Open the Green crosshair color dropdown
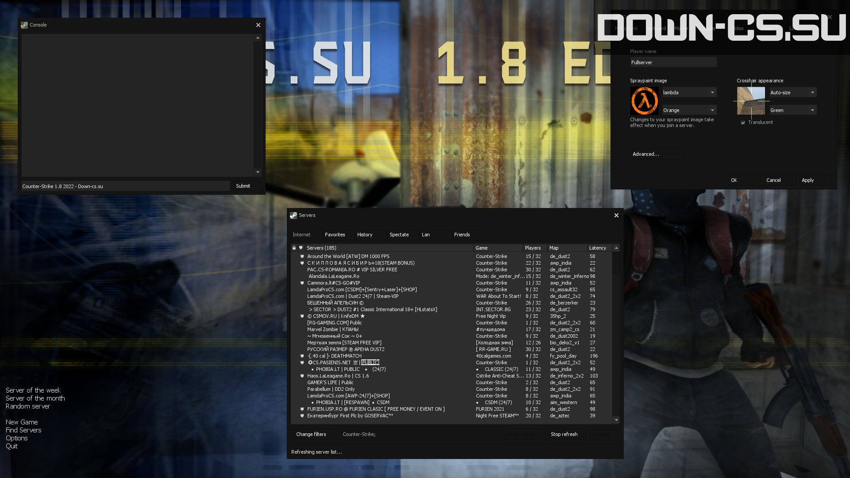 tap(793, 110)
